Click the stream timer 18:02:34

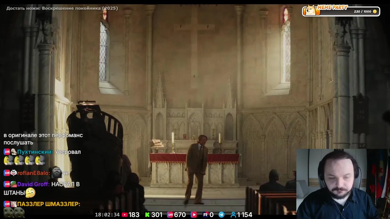pos(107,215)
